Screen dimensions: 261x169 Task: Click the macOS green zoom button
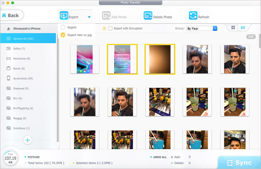pos(12,3)
